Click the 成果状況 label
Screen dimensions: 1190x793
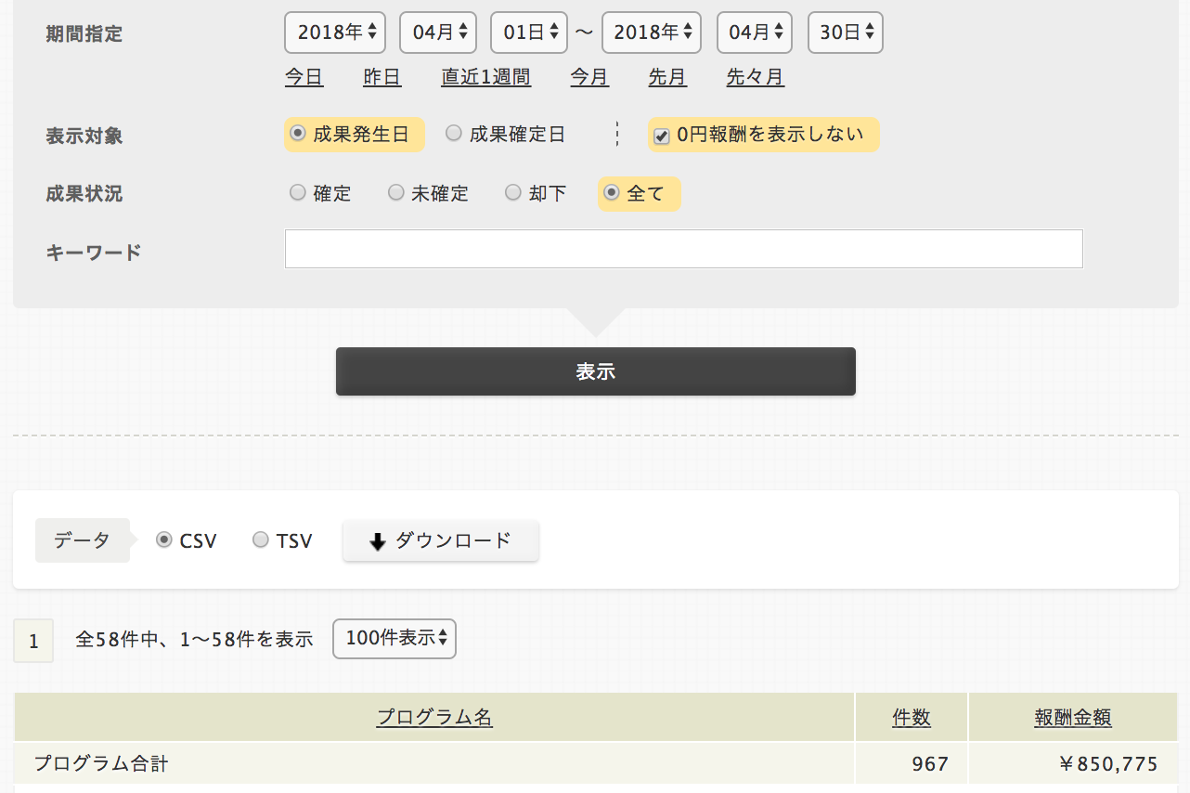pyautogui.click(x=84, y=193)
